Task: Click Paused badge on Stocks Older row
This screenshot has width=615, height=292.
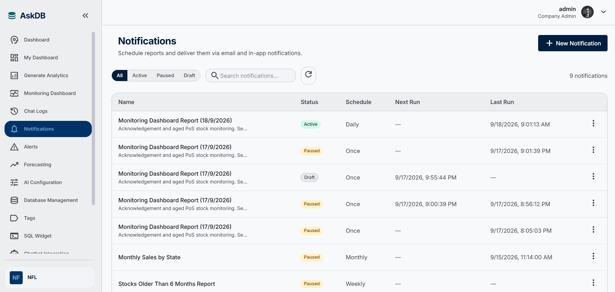Action: pyautogui.click(x=312, y=284)
